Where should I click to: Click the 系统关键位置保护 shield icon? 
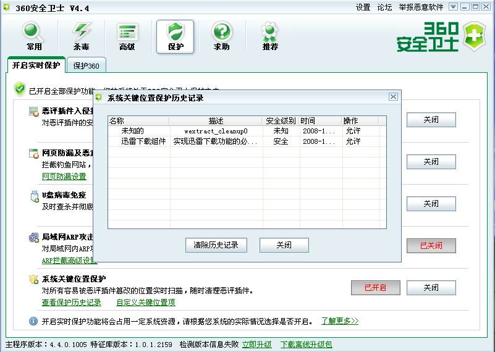pos(33,279)
